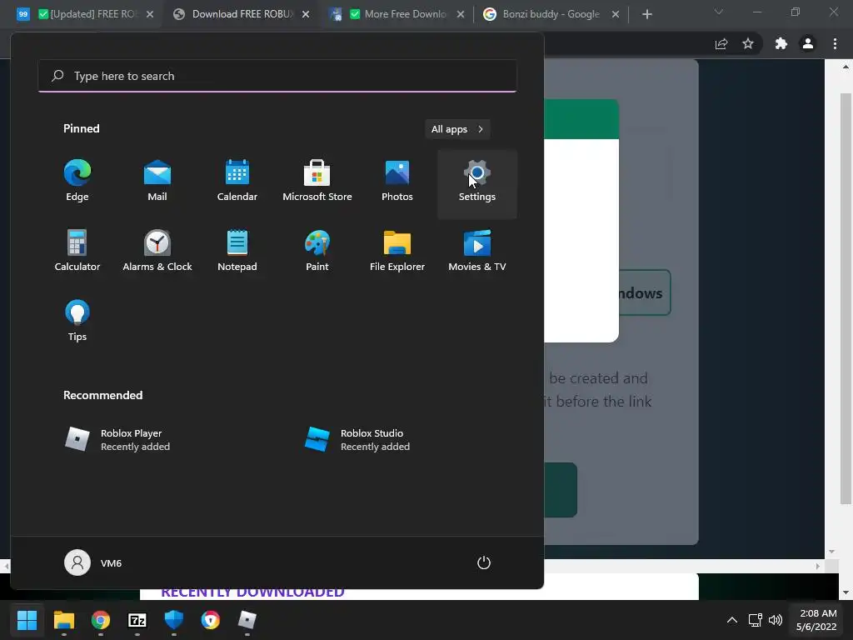Open File Explorer from pinned apps
The height and width of the screenshot is (640, 853).
[397, 252]
